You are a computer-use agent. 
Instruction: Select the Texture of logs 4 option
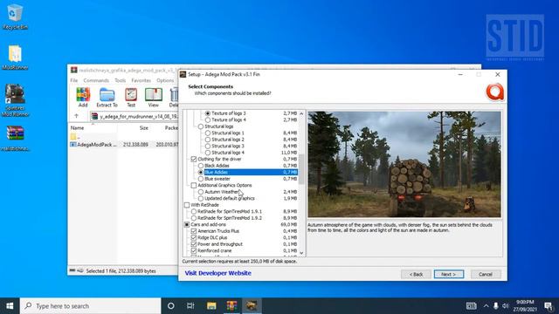coord(208,120)
